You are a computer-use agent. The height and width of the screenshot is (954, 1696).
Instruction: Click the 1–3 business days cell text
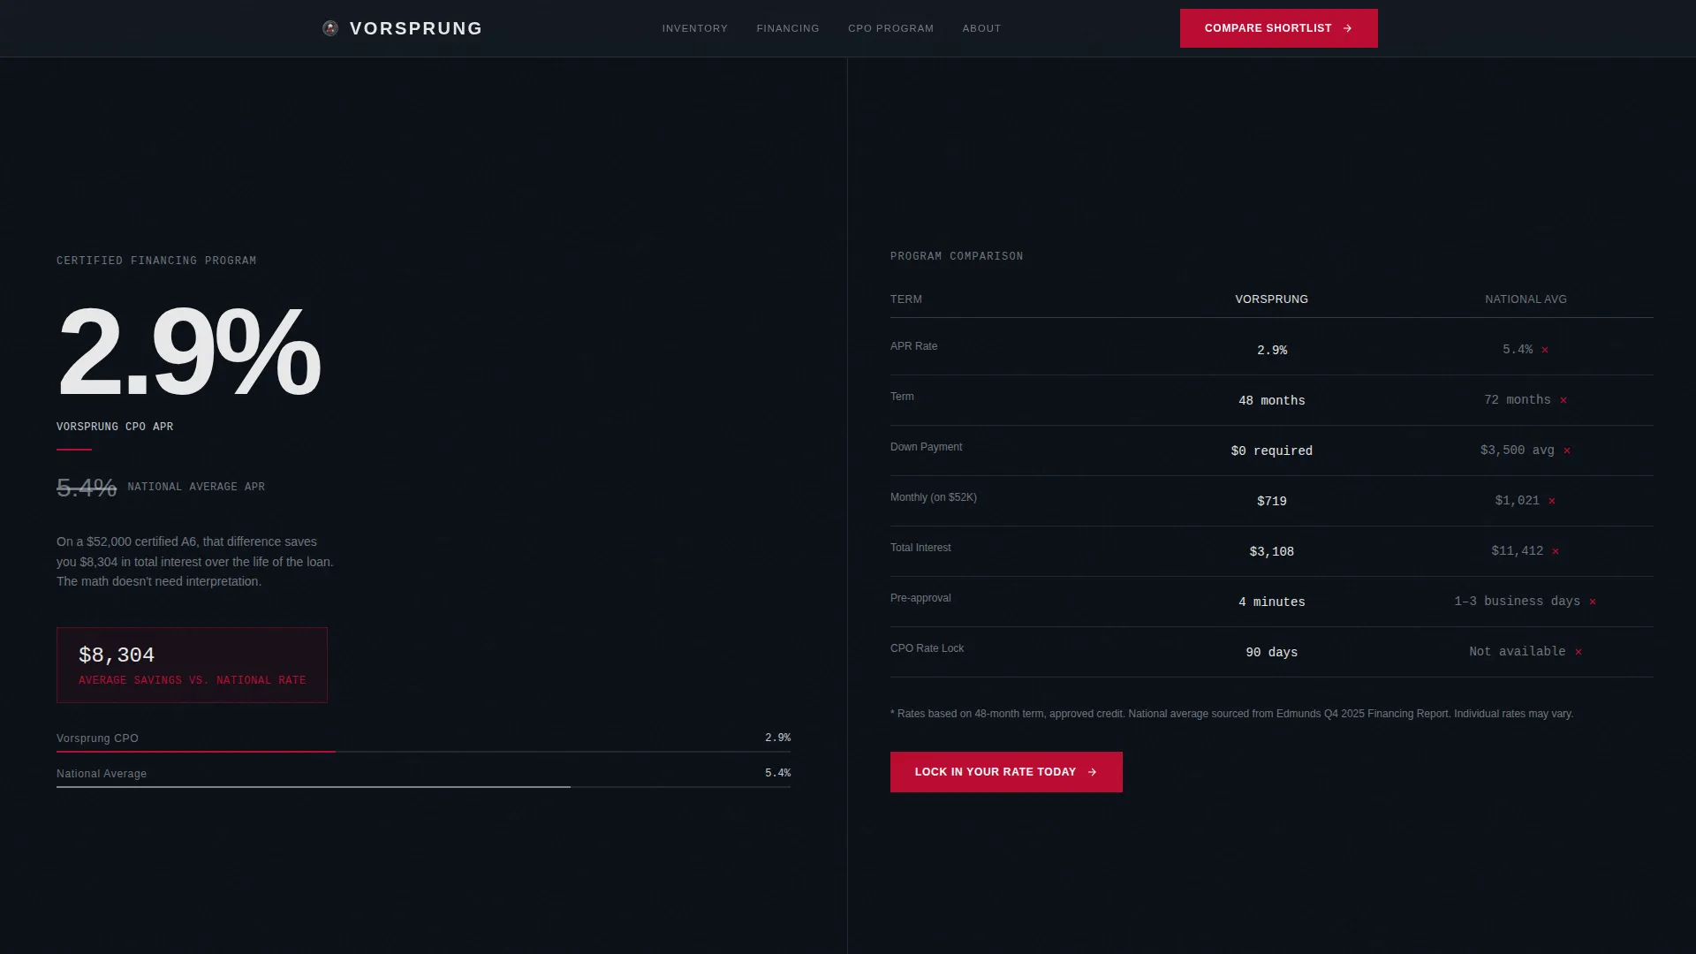coord(1518,602)
